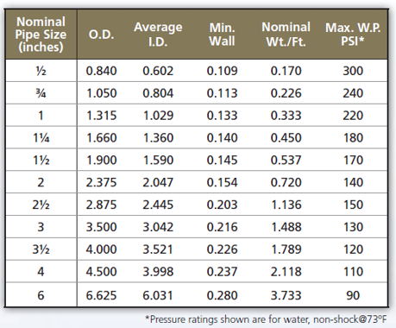Click the ½ pipe size cell
This screenshot has width=396, height=328.
coord(41,71)
